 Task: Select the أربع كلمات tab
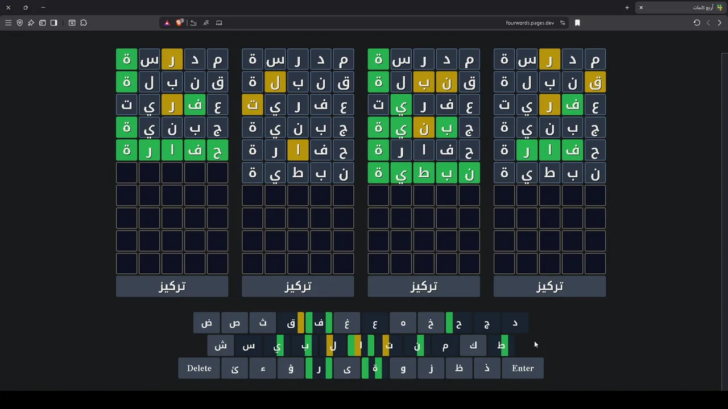tap(682, 7)
